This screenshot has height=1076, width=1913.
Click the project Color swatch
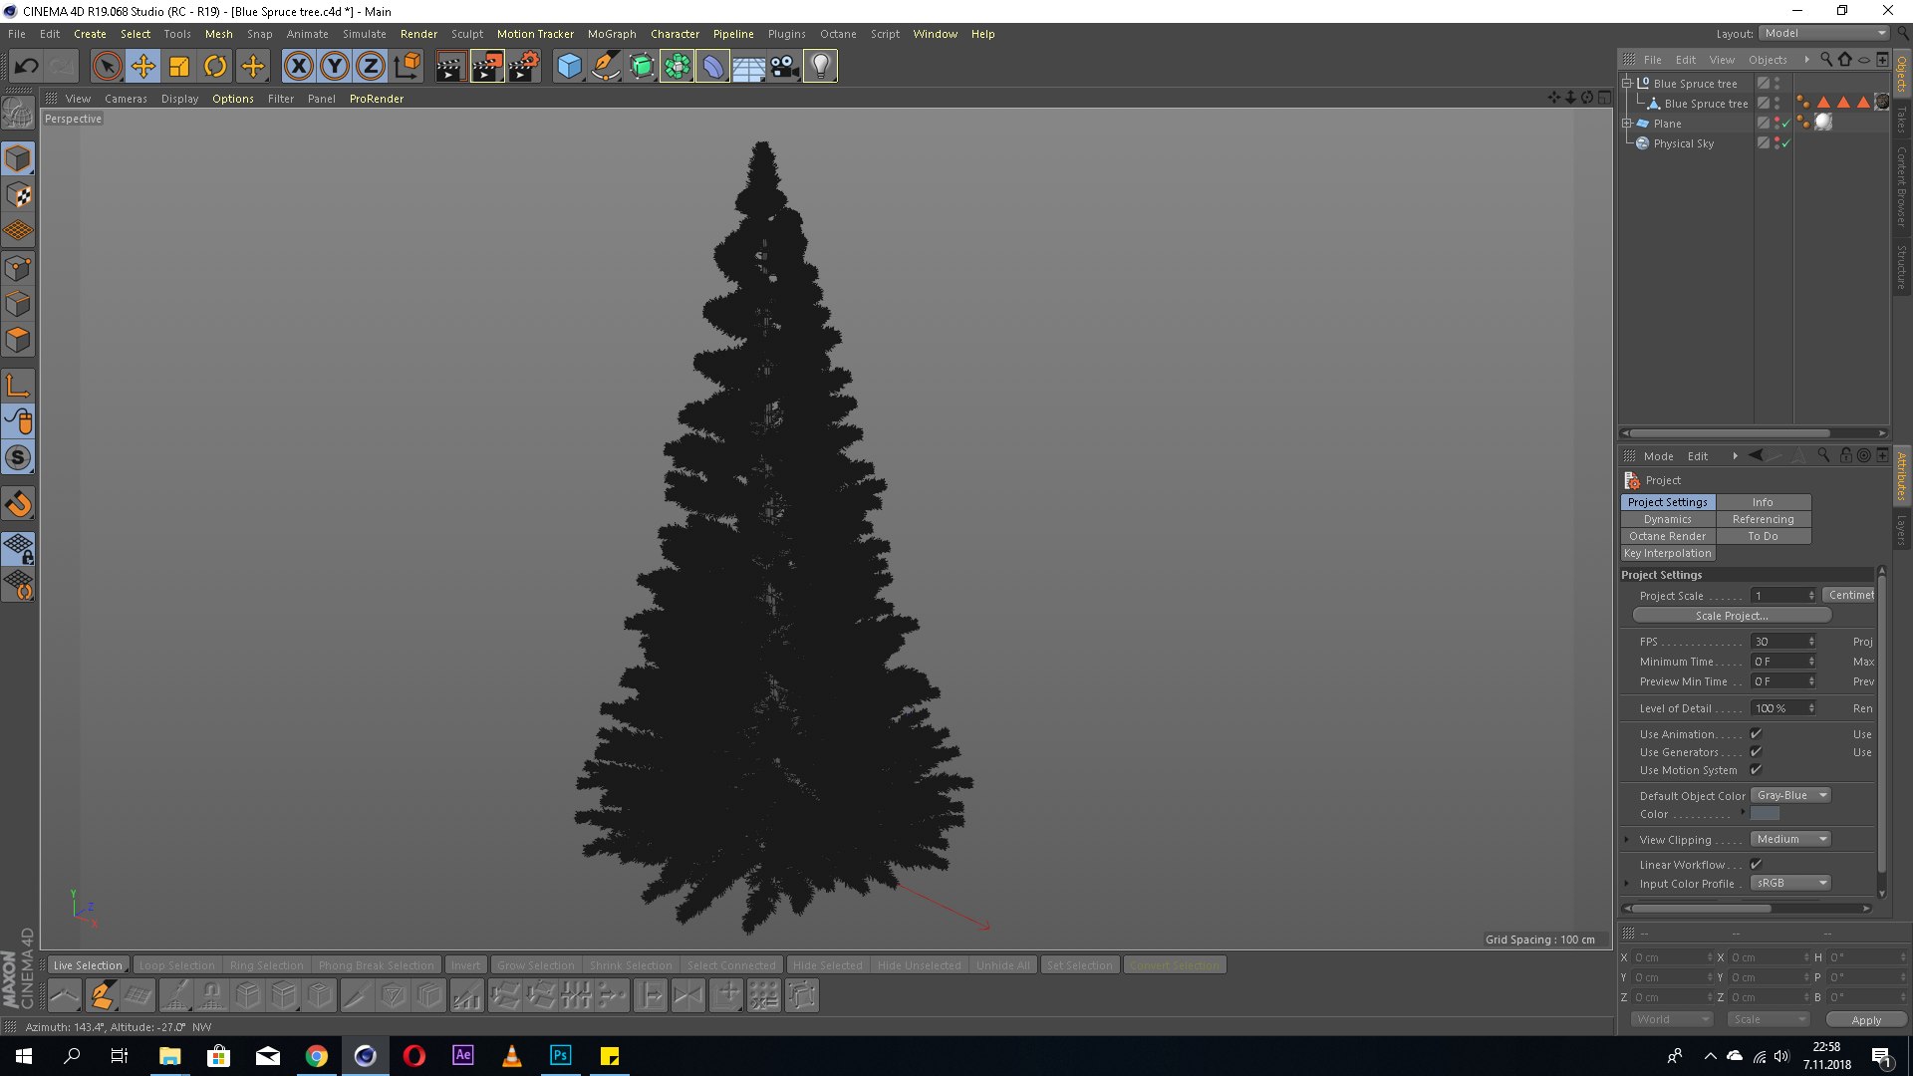(1765, 814)
